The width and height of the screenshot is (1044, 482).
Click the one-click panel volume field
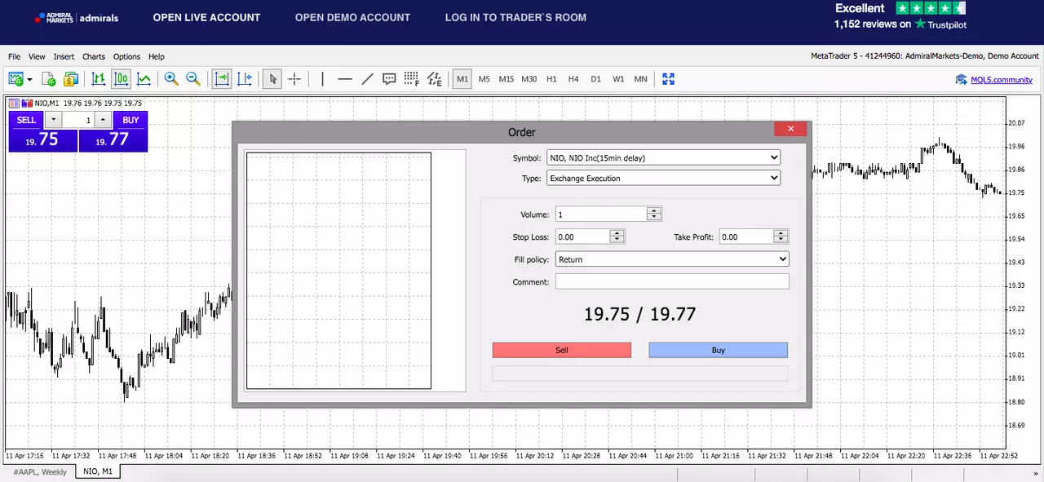pos(77,120)
